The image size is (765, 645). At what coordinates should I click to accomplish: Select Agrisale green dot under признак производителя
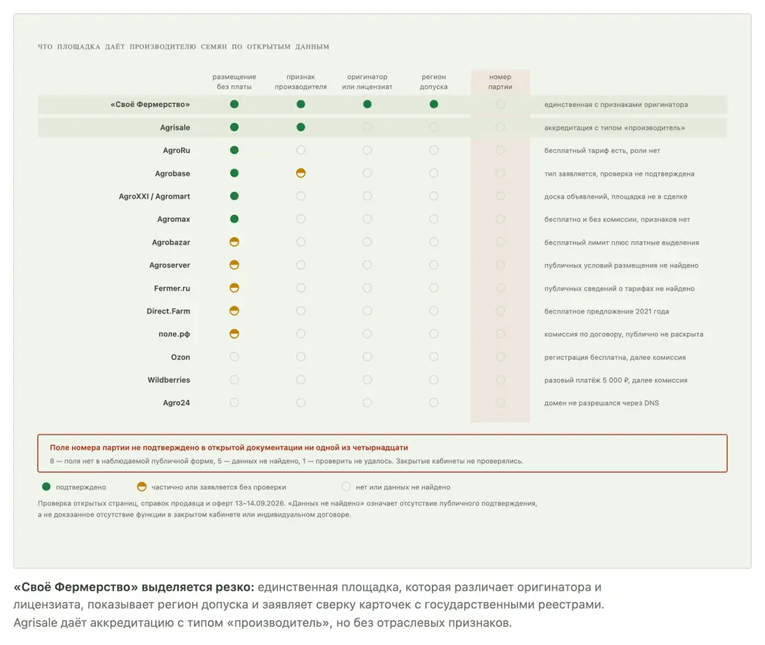(300, 127)
